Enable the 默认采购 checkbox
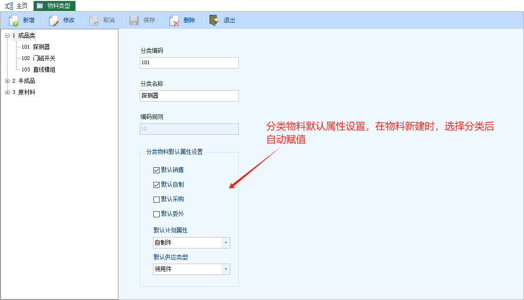Image resolution: width=524 pixels, height=300 pixels. pyautogui.click(x=156, y=199)
